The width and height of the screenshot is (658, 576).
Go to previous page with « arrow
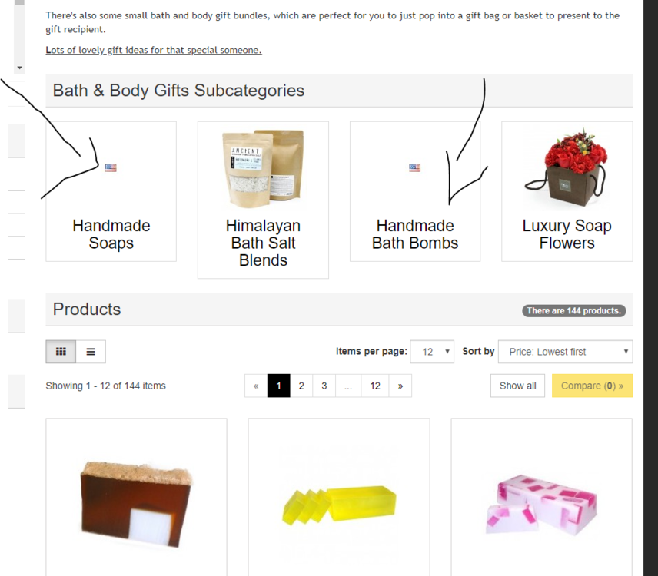point(256,386)
